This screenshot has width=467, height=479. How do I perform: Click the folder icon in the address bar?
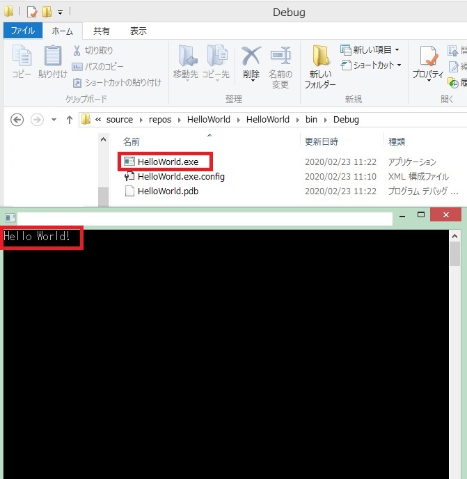point(86,120)
